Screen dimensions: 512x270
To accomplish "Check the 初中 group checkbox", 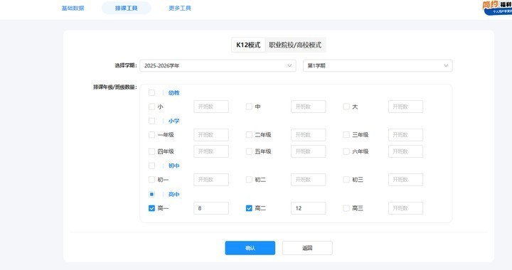I will [x=151, y=166].
